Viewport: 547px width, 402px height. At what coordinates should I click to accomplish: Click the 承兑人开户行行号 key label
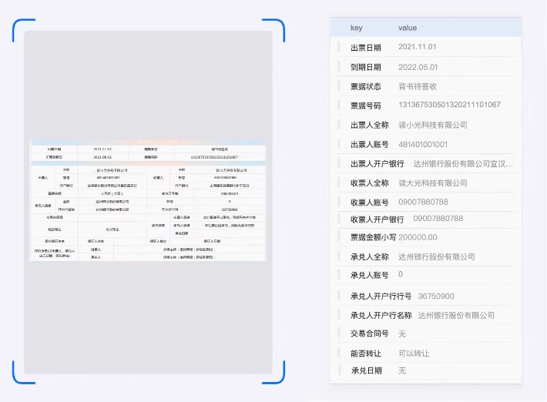(x=381, y=296)
